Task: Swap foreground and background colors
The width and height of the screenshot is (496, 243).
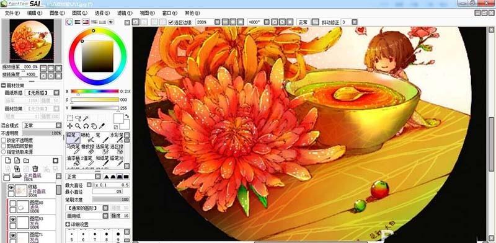Action: (x=126, y=117)
